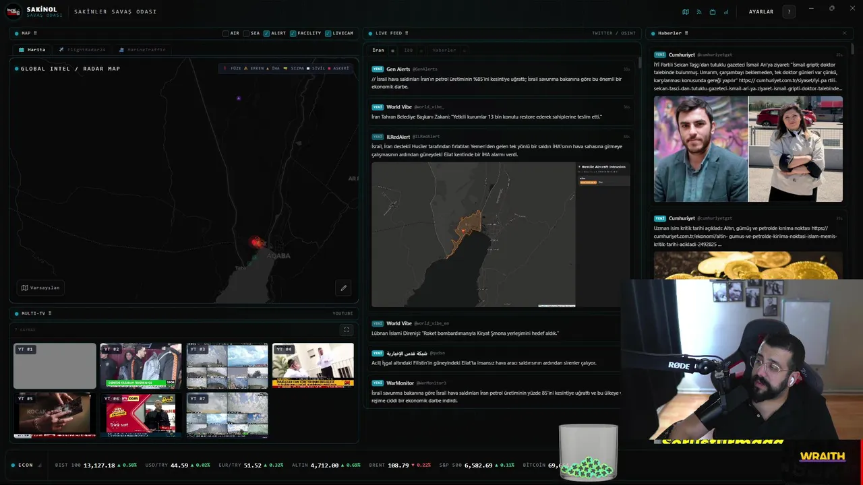Click the small icon beside İran tab
The width and height of the screenshot is (863, 485).
click(x=393, y=51)
